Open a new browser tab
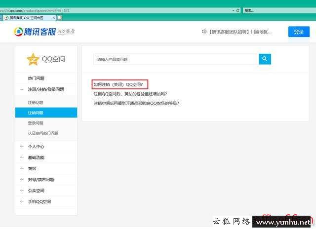316x231 pixels. [59, 18]
